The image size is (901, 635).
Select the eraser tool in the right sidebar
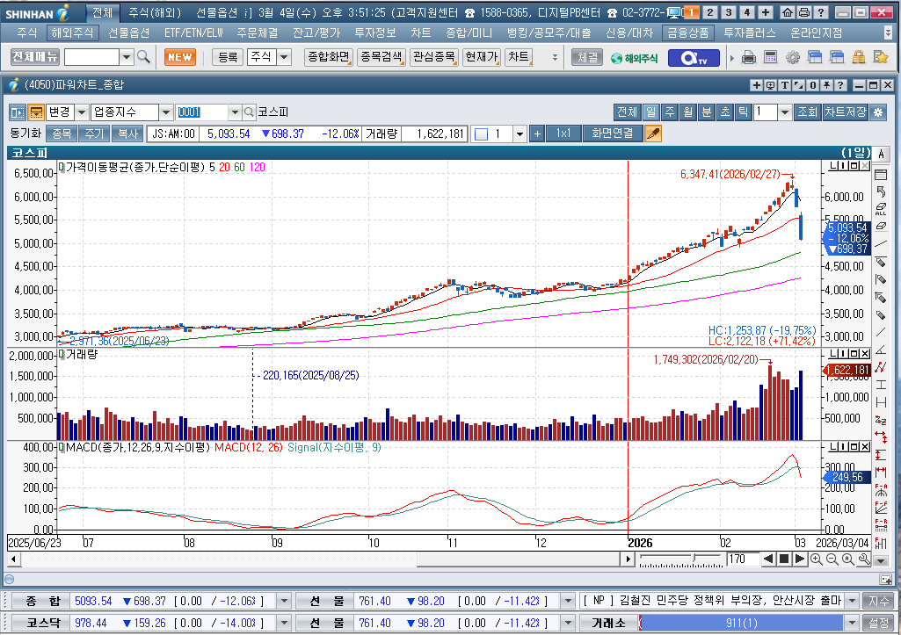pos(880,226)
